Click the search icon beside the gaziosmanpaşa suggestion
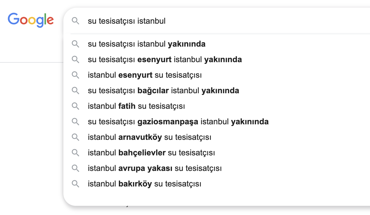The image size is (370, 215). [x=76, y=122]
